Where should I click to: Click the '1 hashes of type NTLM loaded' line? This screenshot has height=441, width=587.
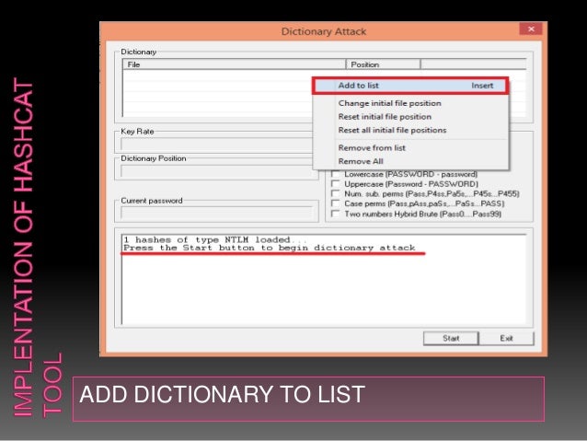pyautogui.click(x=215, y=239)
